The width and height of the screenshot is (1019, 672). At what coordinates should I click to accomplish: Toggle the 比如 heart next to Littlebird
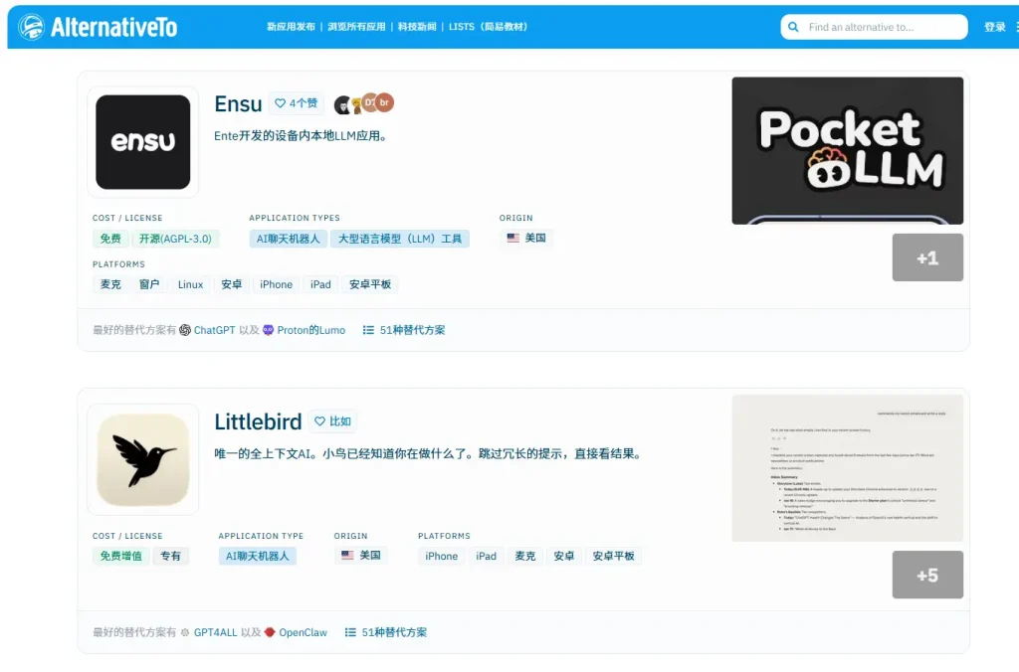[x=332, y=421]
